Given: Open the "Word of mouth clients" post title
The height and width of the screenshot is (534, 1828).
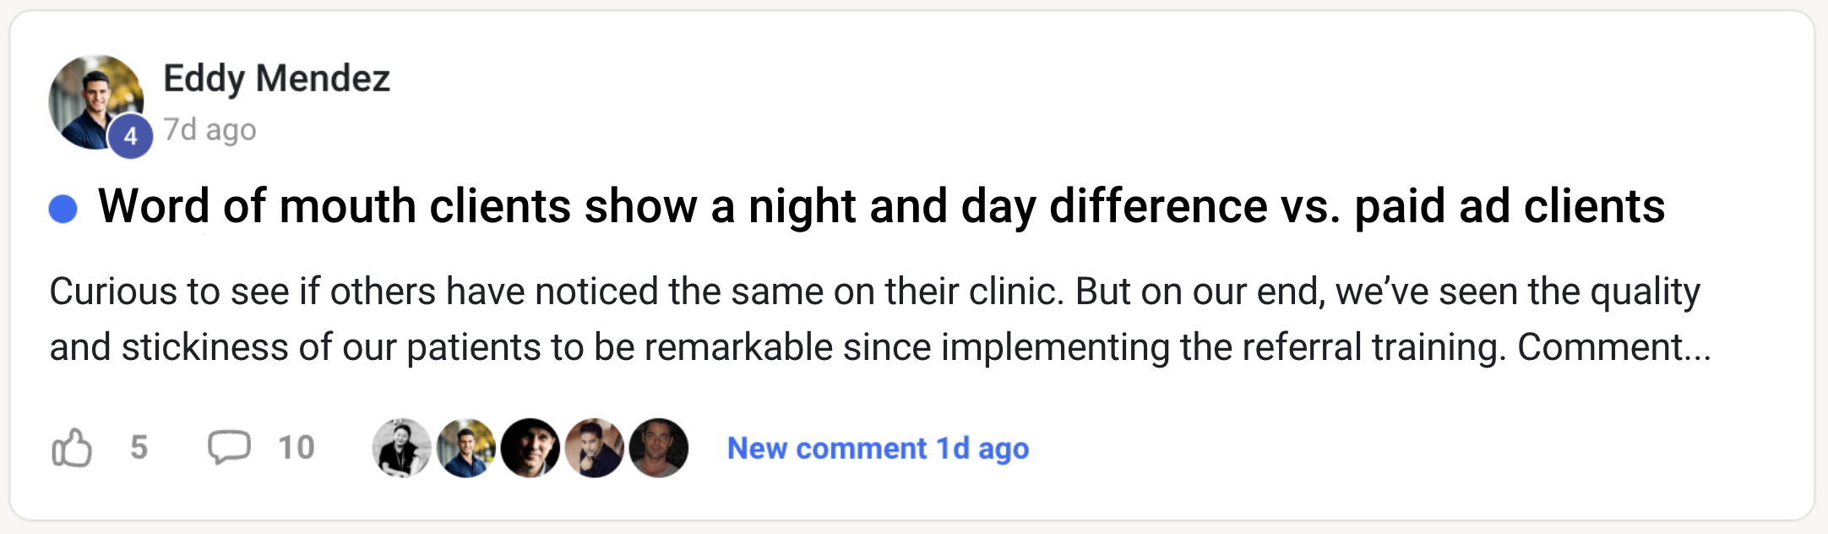Looking at the screenshot, I should point(881,206).
